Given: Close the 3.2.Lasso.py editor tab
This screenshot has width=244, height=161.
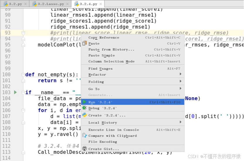Looking at the screenshot, I should 67,4.
